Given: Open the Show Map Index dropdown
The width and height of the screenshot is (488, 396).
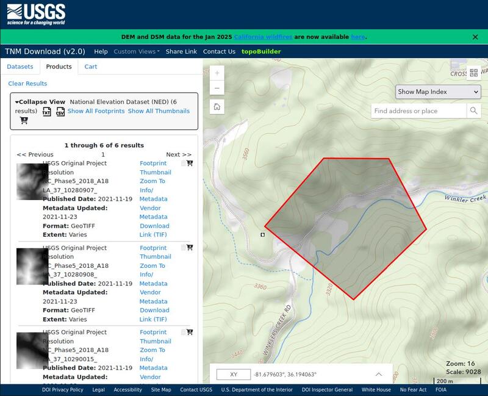Looking at the screenshot, I should 438,92.
